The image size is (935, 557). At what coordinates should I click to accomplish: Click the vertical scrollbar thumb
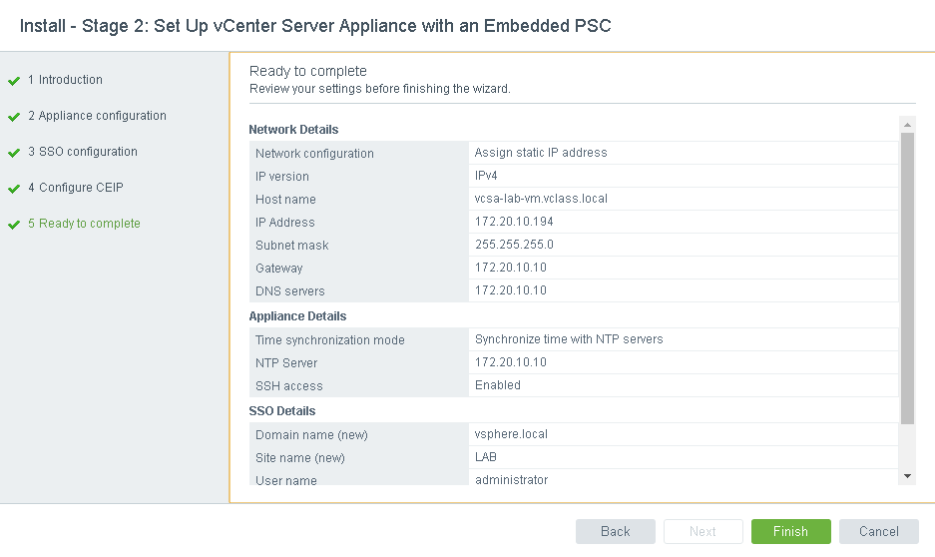pyautogui.click(x=907, y=278)
